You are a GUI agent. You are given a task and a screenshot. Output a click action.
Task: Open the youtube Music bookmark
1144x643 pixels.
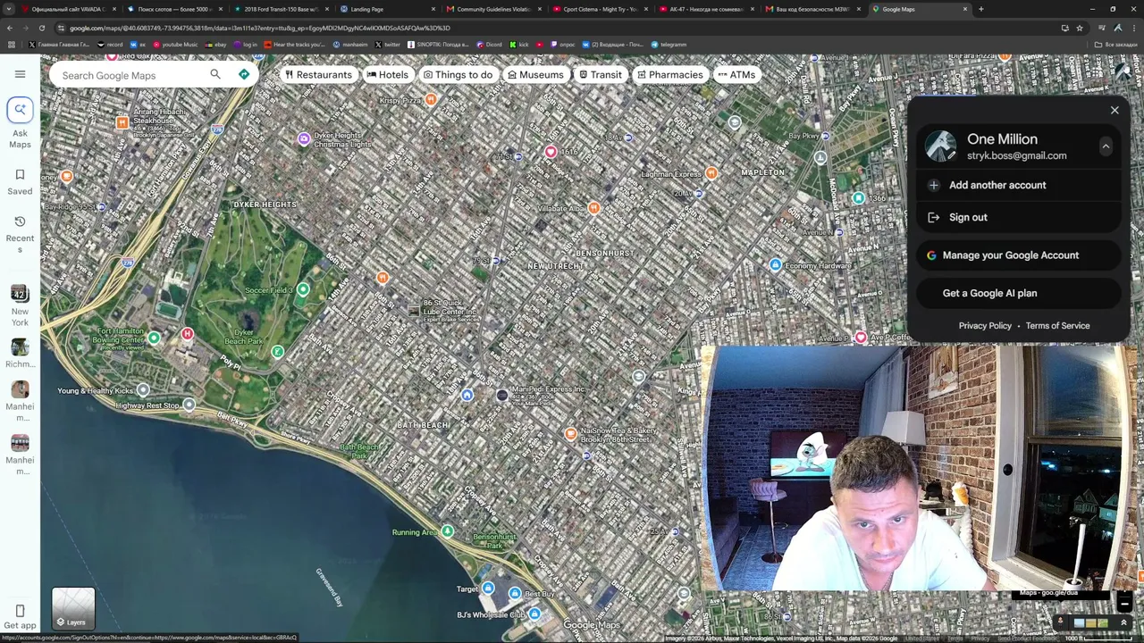176,45
